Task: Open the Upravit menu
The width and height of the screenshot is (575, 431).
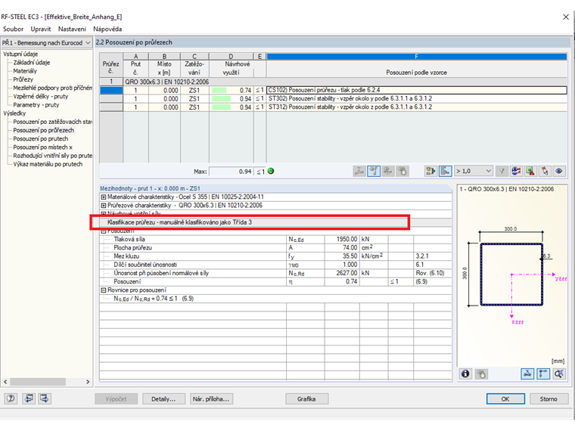Action: pos(41,29)
